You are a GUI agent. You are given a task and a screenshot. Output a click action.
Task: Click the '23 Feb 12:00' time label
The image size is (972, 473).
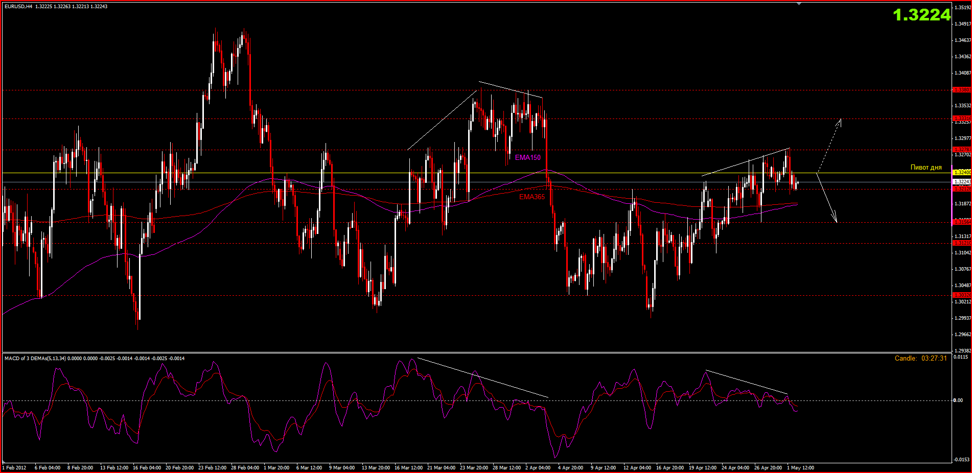pyautogui.click(x=213, y=467)
